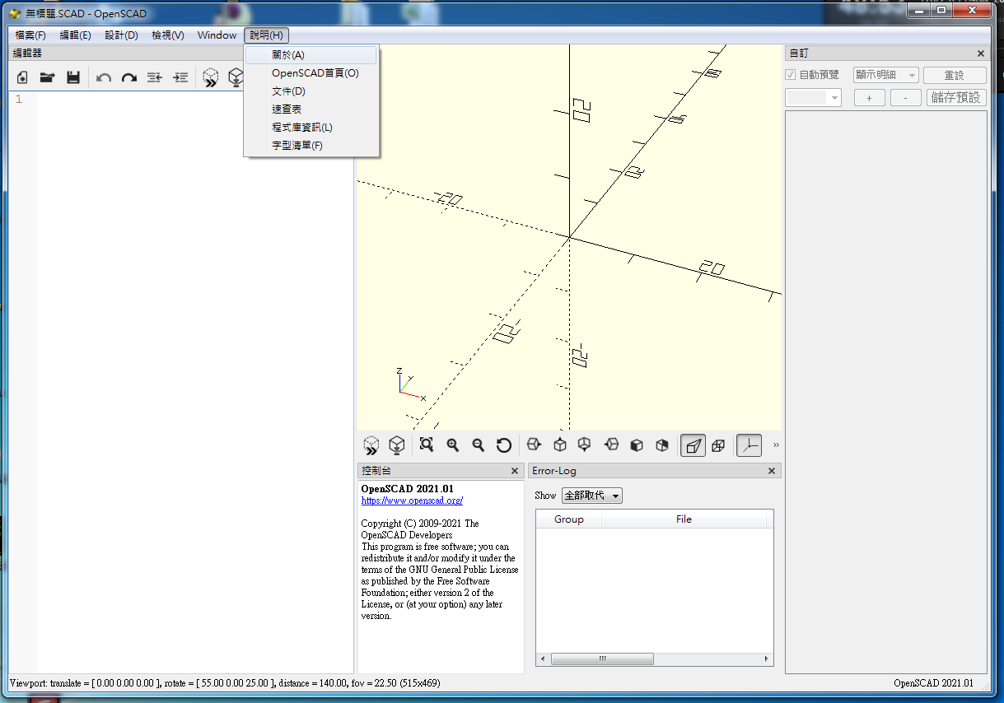Screen dimensions: 1004x703
Task: Switch to Bottom view of the model
Action: coord(585,445)
